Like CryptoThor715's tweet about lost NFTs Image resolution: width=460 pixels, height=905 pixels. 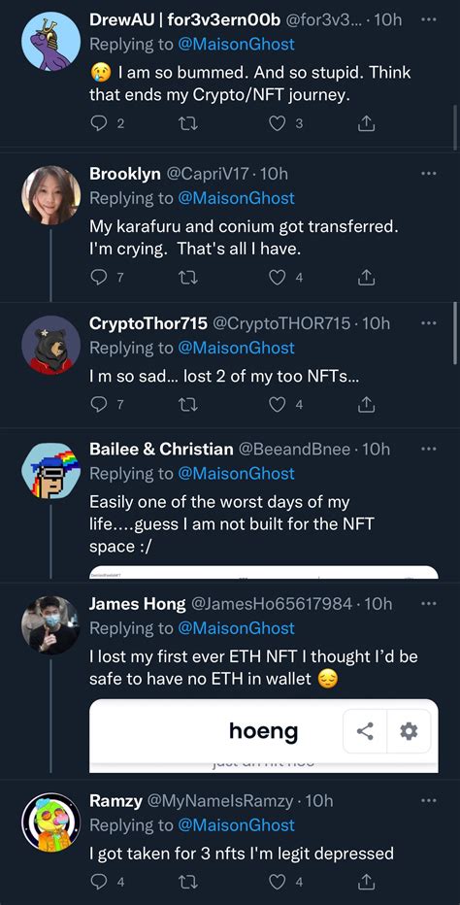[278, 405]
